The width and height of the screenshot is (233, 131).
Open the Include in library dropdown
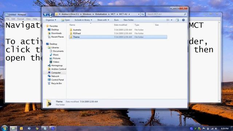tap(83, 20)
